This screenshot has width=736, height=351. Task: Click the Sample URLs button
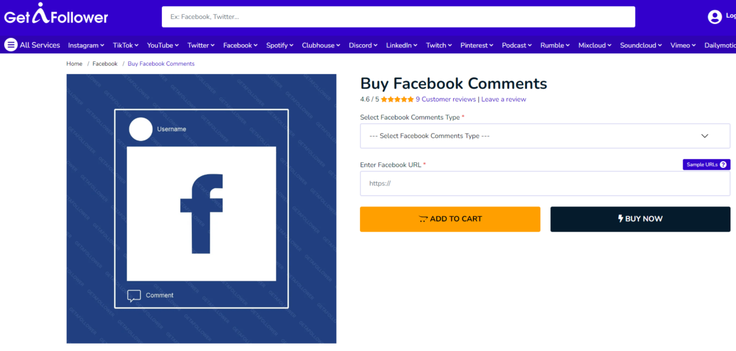707,165
